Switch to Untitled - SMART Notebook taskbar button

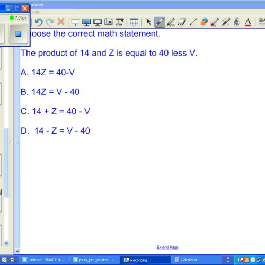tap(43, 260)
